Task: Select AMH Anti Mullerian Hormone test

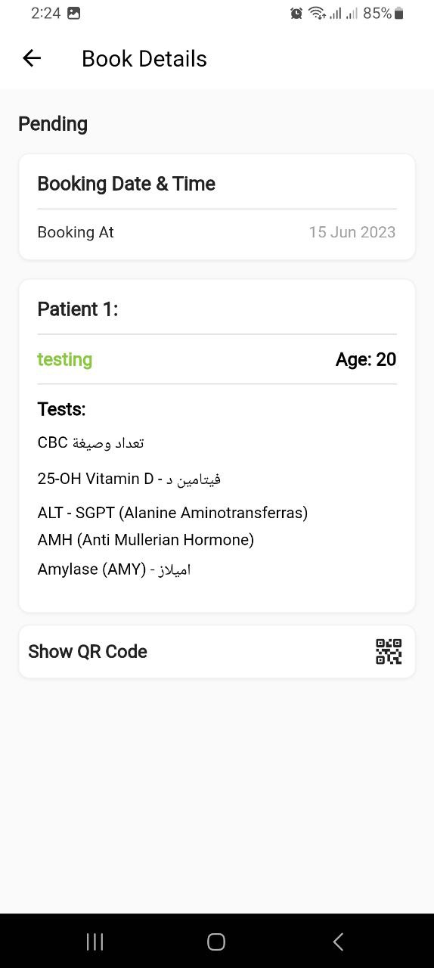Action: [x=146, y=540]
